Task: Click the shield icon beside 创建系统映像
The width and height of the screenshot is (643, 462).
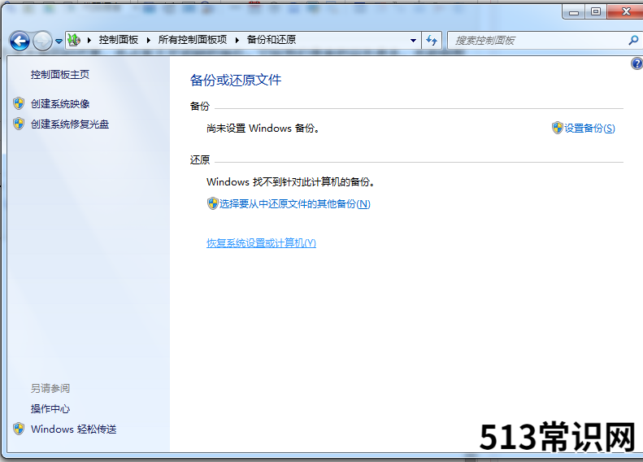Action: [x=19, y=103]
